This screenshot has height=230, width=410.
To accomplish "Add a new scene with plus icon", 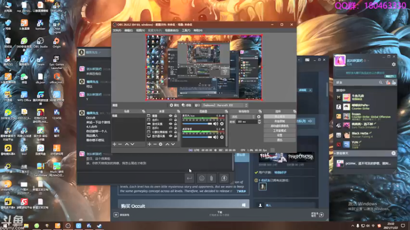I will 114,144.
